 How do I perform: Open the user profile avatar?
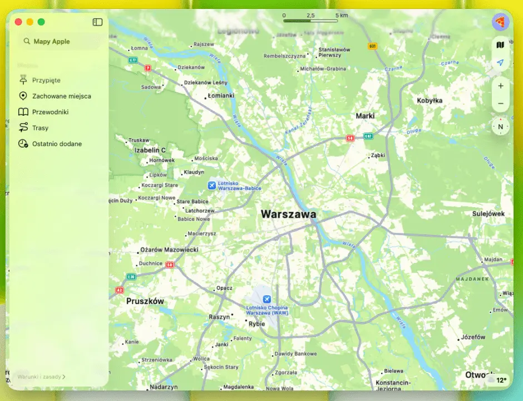pyautogui.click(x=500, y=22)
